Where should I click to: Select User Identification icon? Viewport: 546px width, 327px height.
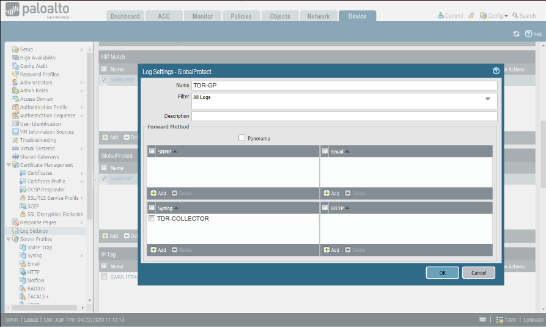tap(15, 123)
